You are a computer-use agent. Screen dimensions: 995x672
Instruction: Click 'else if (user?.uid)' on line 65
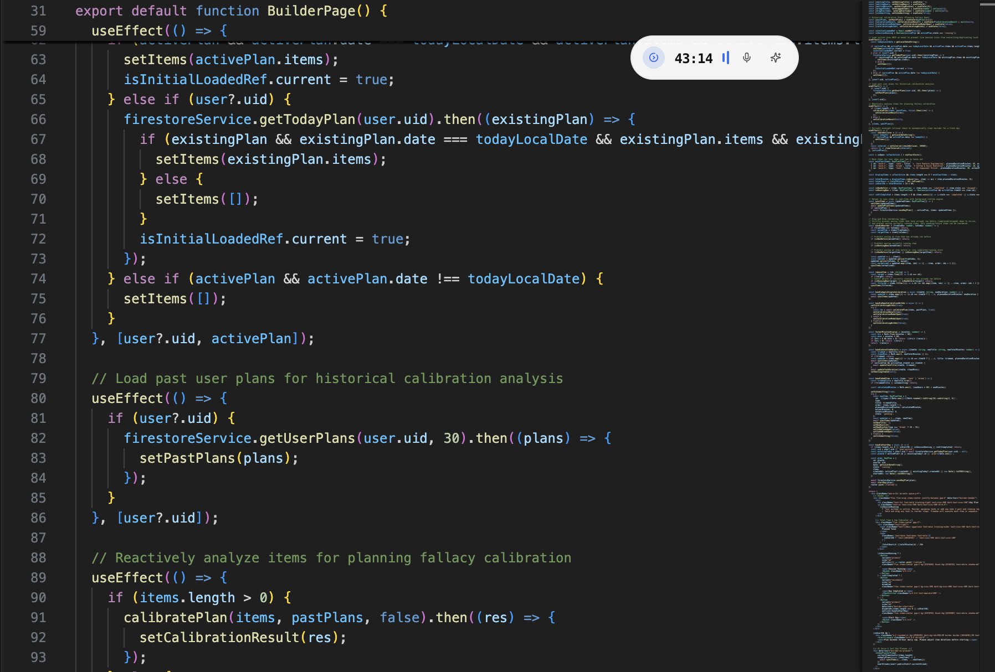[x=199, y=99]
